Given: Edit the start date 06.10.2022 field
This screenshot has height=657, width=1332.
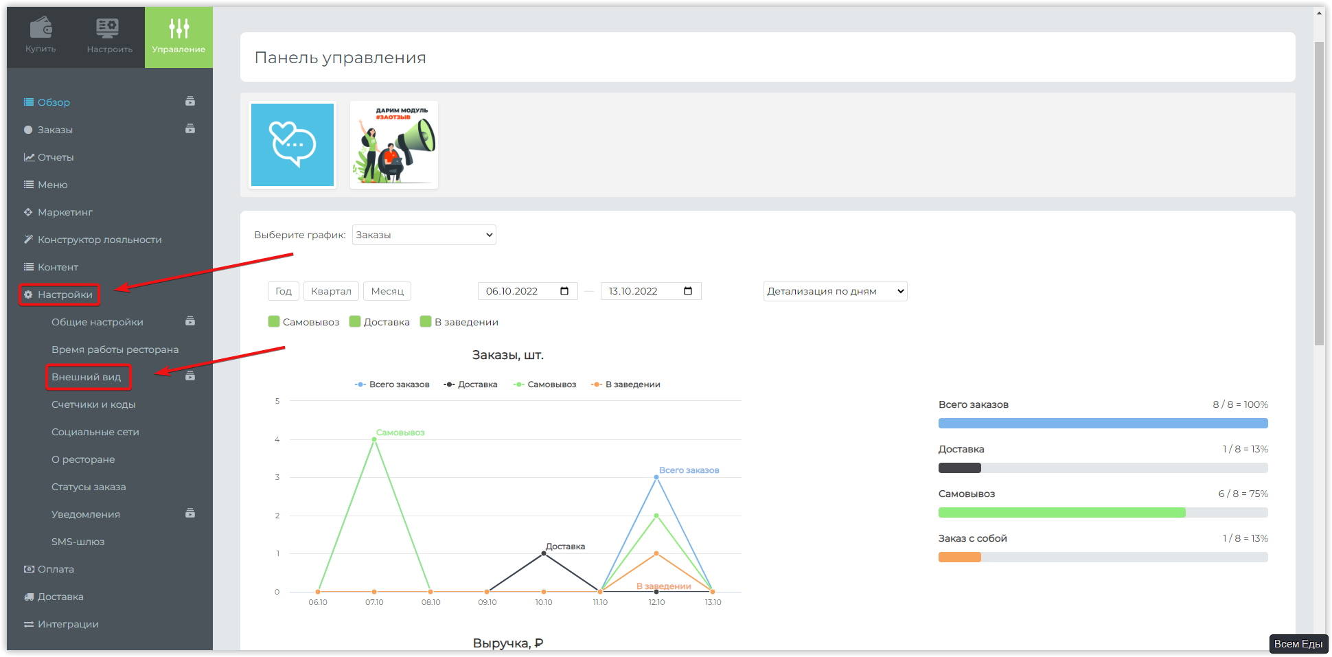Looking at the screenshot, I should coord(528,291).
